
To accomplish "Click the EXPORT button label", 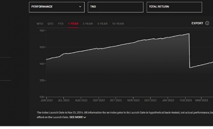I will 197,23.
